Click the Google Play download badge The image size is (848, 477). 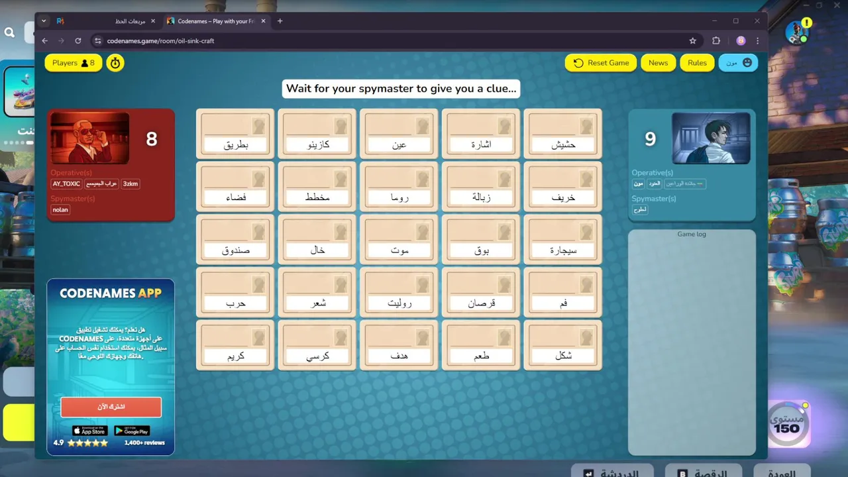tap(132, 431)
